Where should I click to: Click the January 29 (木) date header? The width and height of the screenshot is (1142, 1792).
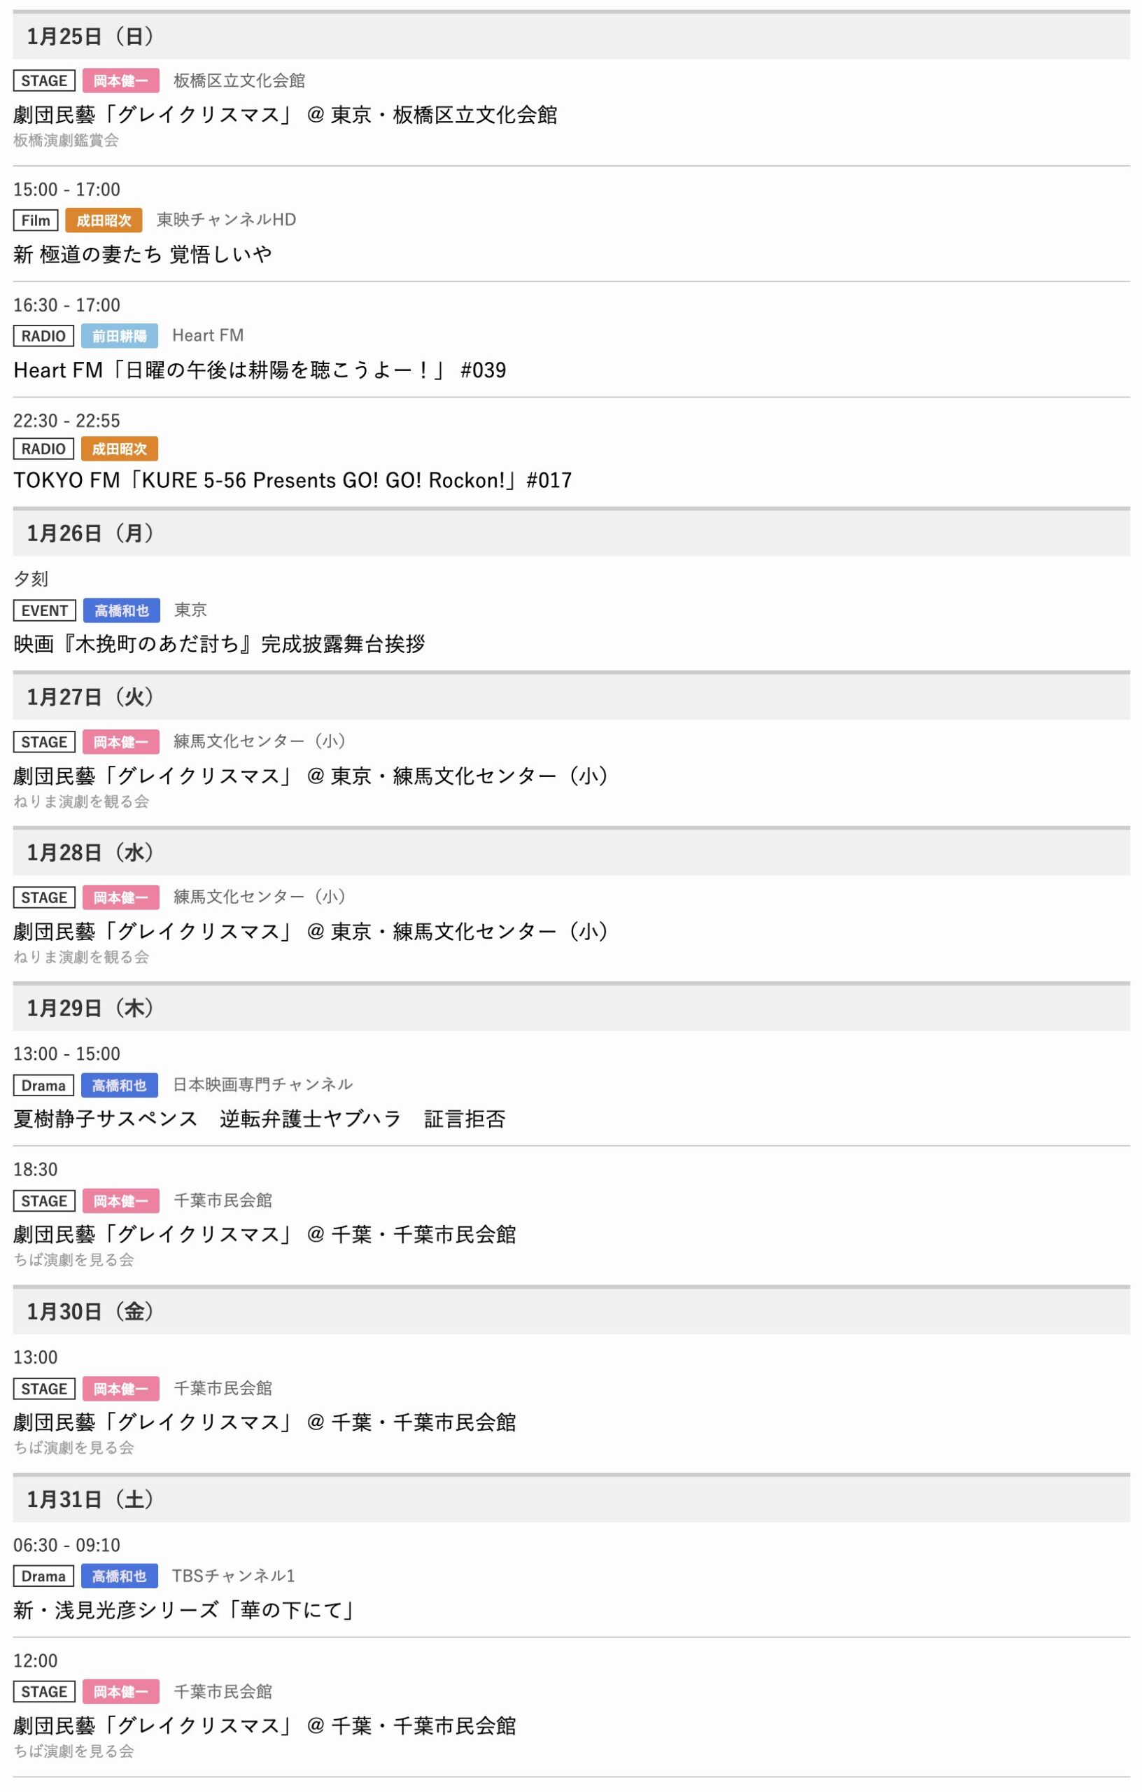click(x=90, y=1007)
